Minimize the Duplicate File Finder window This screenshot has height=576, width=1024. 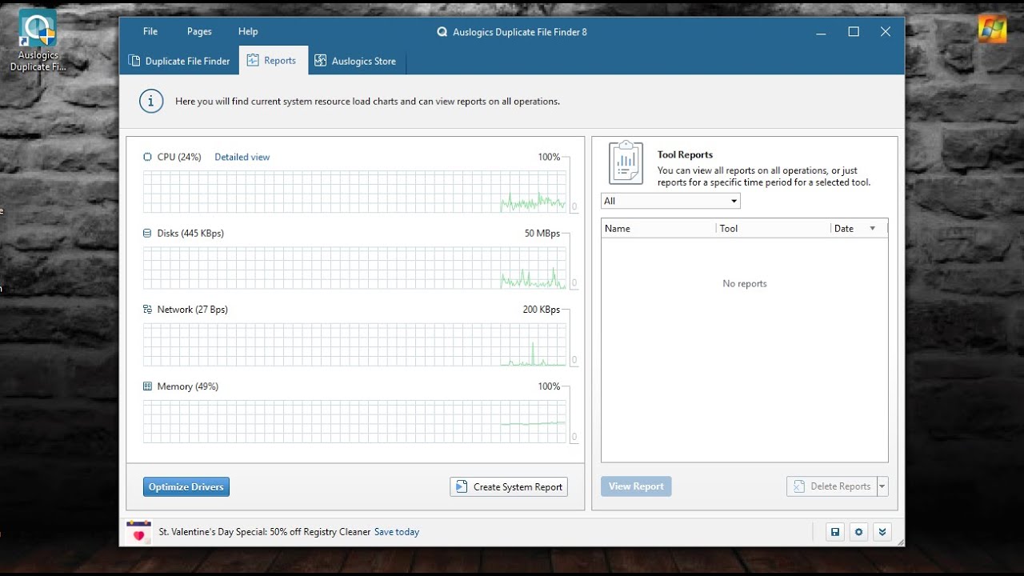click(822, 32)
